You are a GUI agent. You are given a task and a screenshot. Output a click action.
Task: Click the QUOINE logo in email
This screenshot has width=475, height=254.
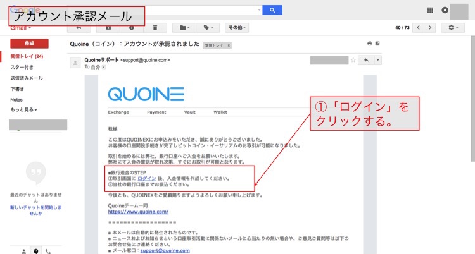click(x=146, y=94)
